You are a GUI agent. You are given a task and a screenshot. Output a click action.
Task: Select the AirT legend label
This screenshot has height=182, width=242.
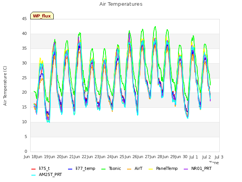pos(138,168)
